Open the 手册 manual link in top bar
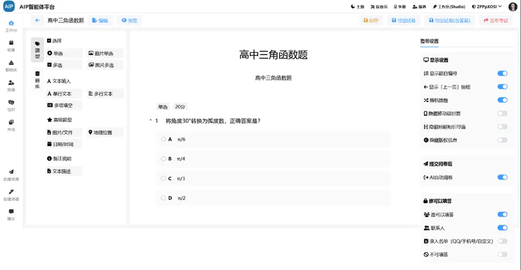Image resolution: width=521 pixels, height=270 pixels. pyautogui.click(x=400, y=7)
